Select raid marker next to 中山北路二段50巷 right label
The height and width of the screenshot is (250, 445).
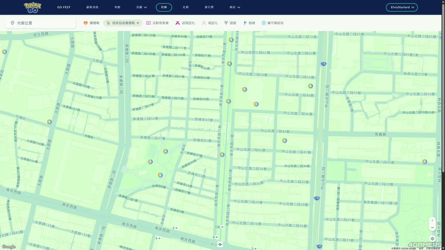(311, 86)
